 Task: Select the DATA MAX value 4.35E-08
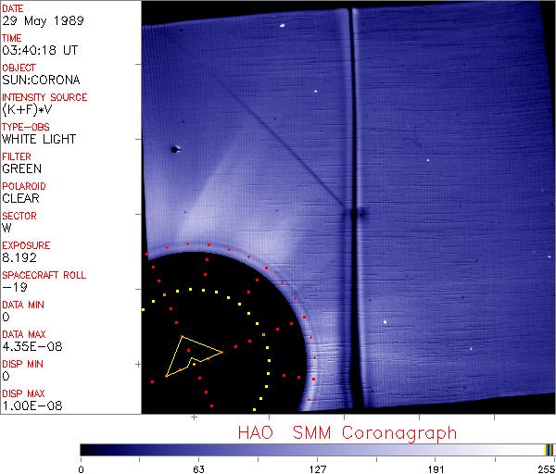[30, 346]
